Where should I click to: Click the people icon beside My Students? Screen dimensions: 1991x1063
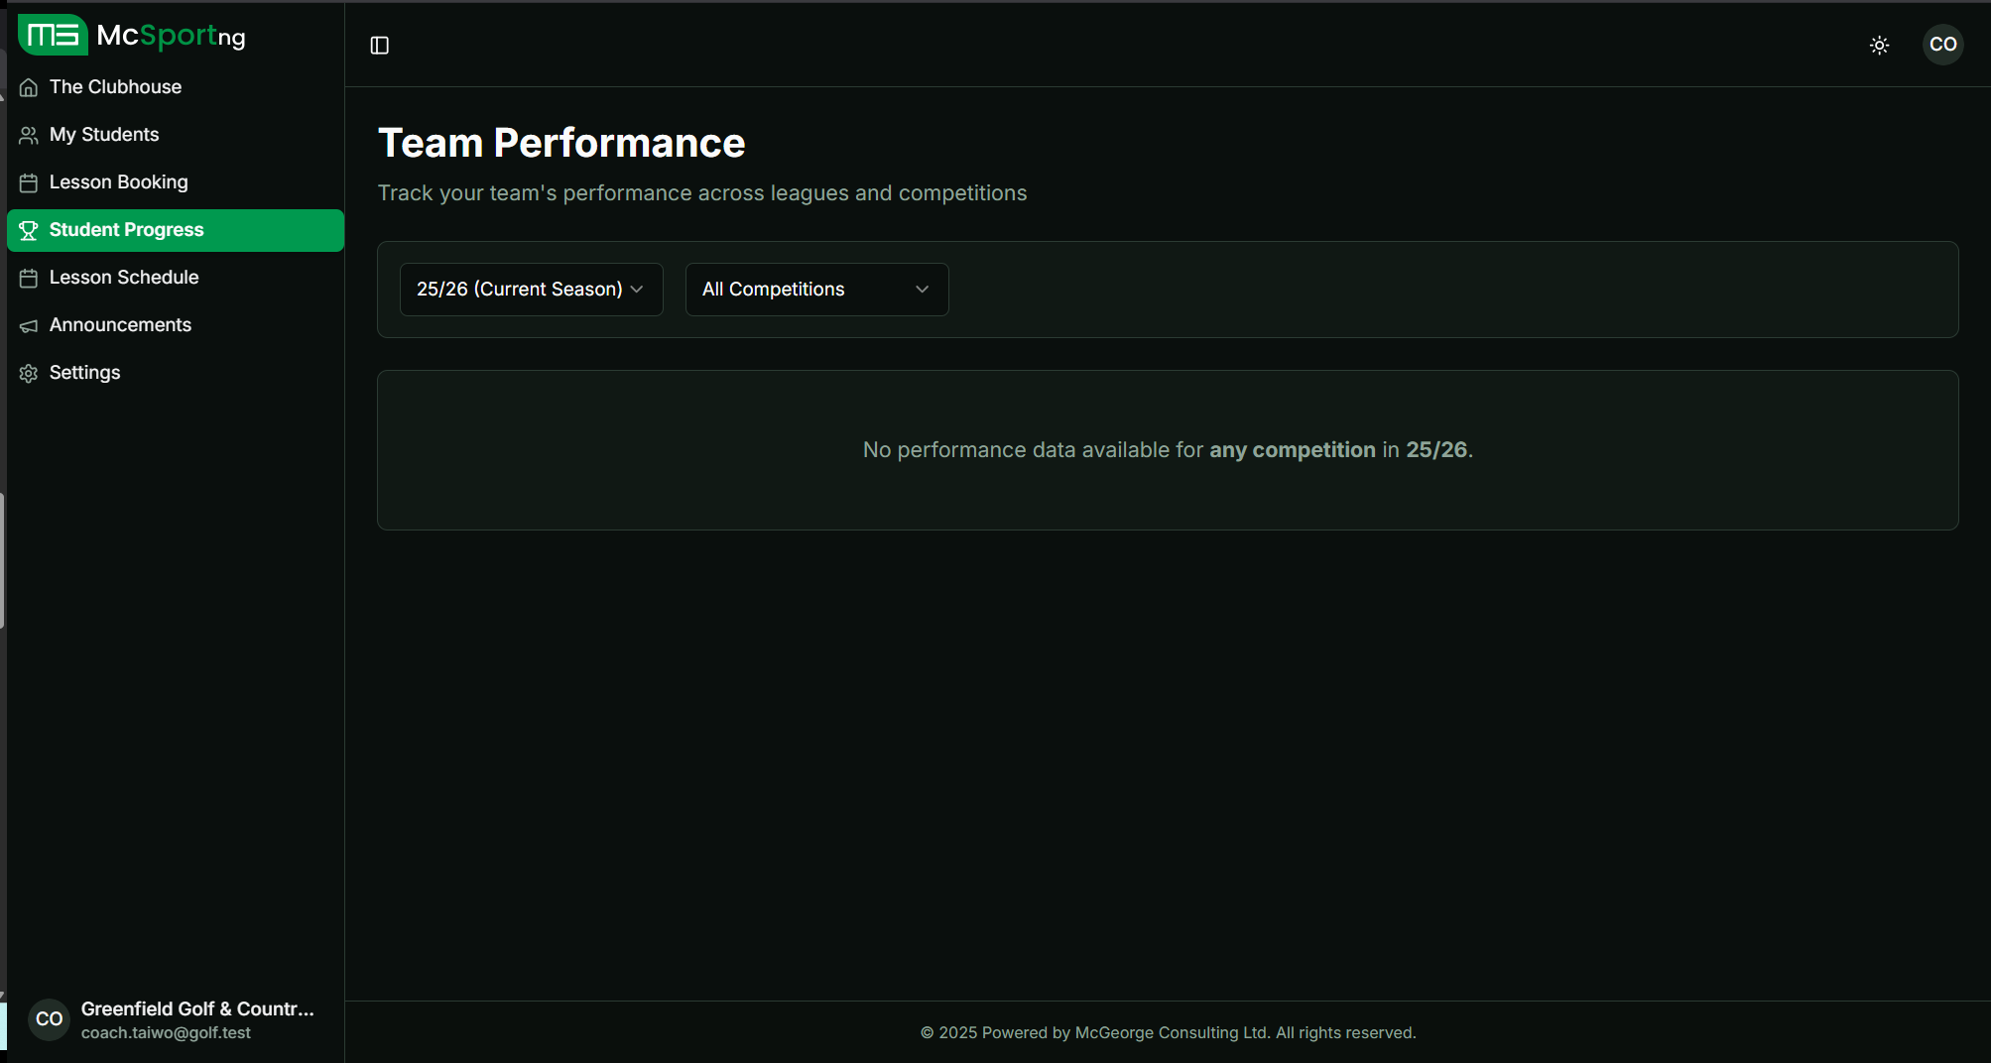tap(29, 135)
